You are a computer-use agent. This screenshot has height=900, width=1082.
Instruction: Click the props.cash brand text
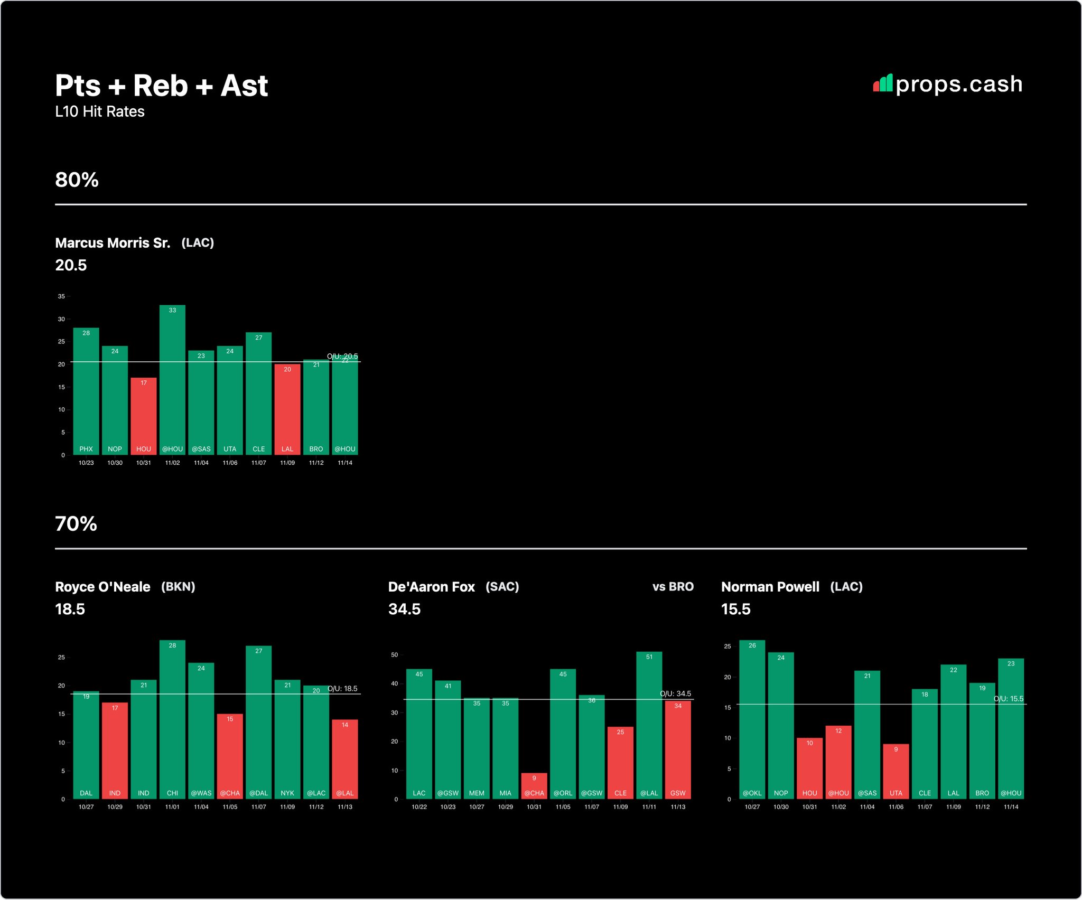[959, 85]
